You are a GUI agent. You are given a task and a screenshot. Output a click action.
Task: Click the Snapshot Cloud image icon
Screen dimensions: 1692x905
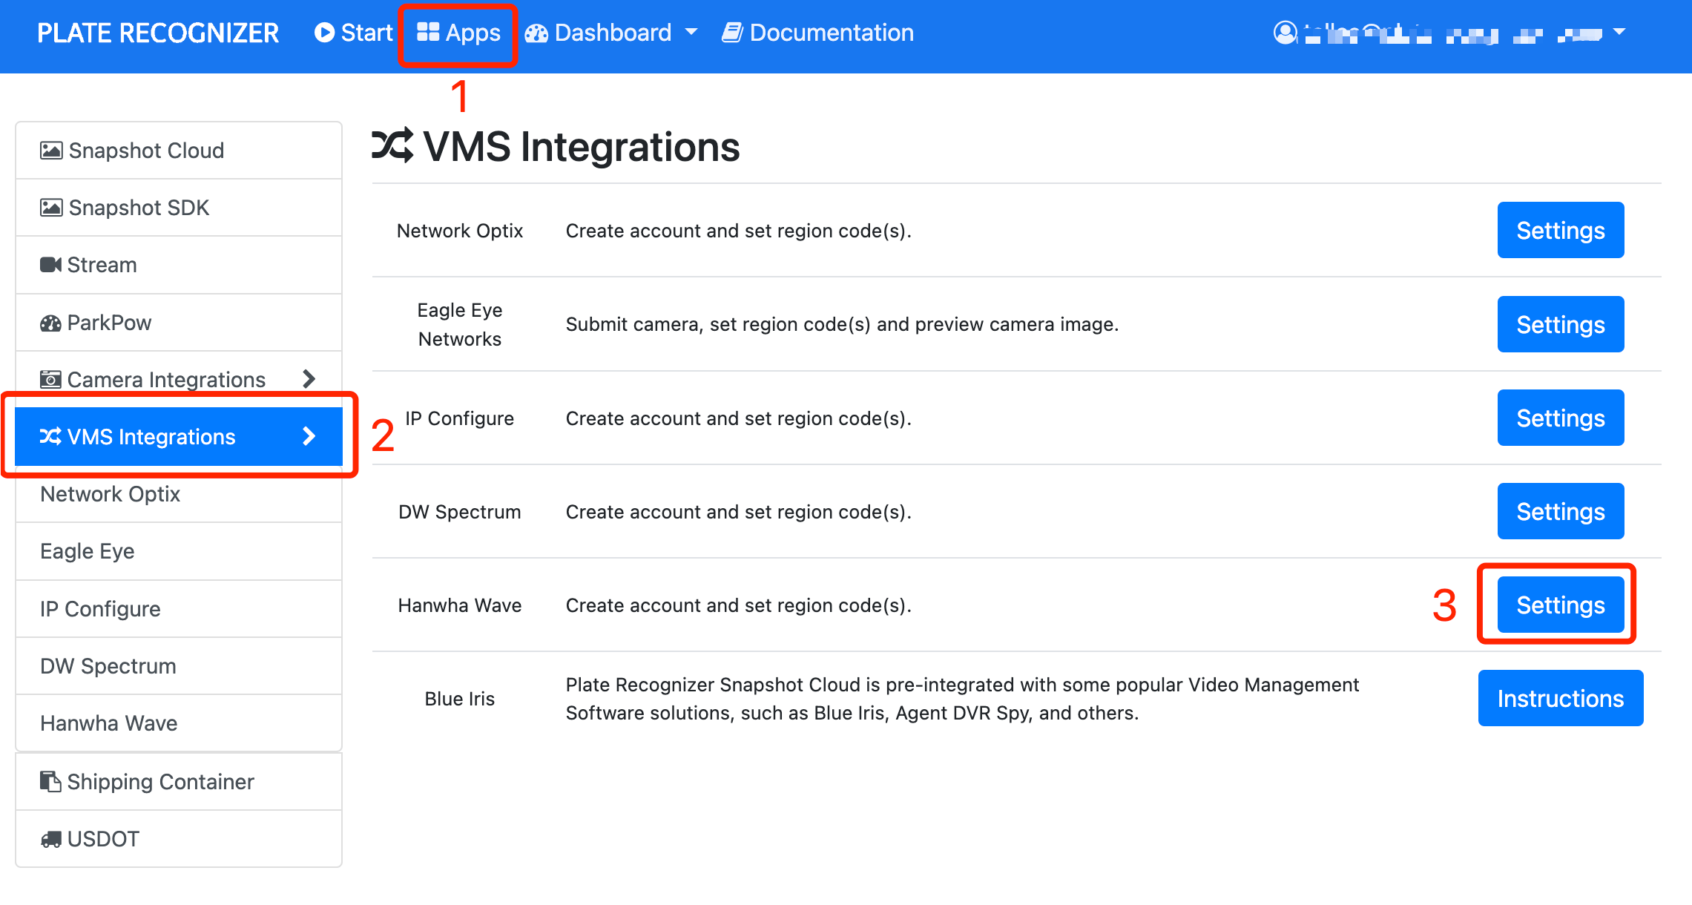[x=51, y=151]
